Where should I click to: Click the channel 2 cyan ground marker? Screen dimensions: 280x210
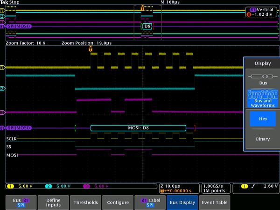pyautogui.click(x=2, y=89)
